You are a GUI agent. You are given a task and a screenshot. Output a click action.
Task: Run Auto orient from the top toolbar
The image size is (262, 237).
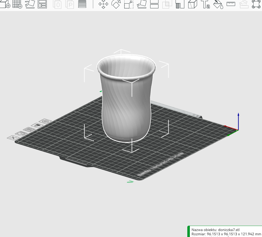tap(30, 4)
